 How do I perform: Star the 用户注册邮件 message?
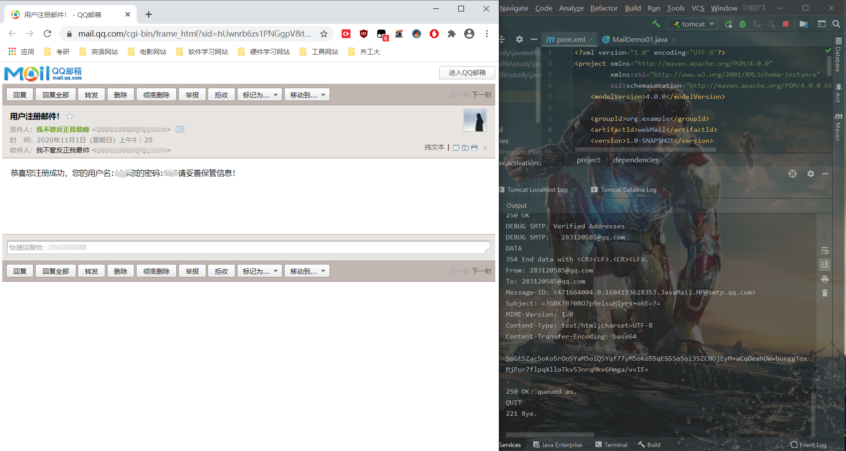coord(70,116)
